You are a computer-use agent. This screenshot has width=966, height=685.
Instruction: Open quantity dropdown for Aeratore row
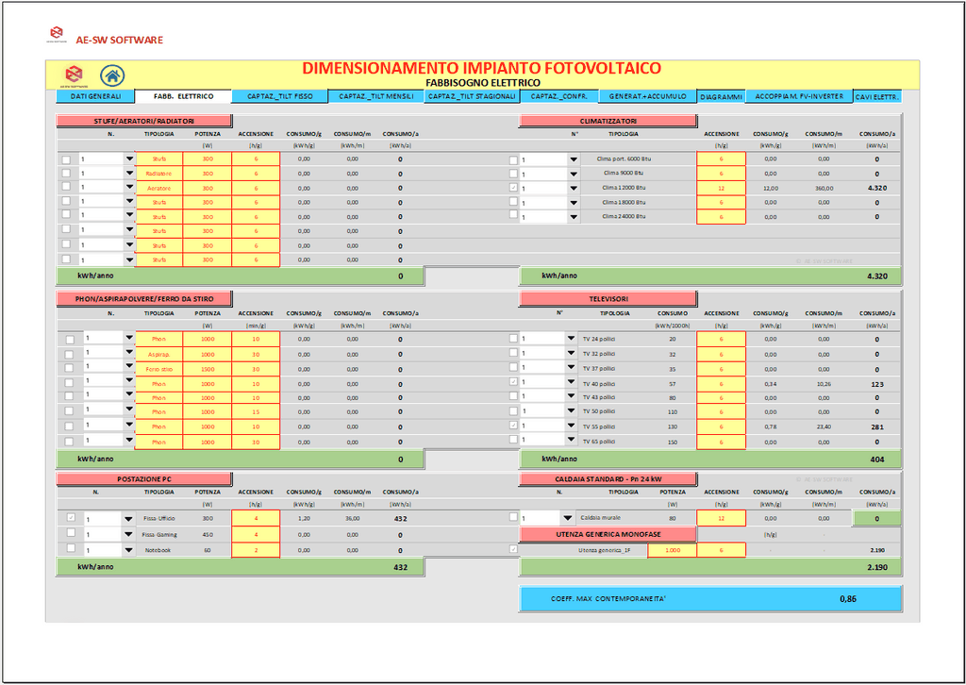coord(129,188)
